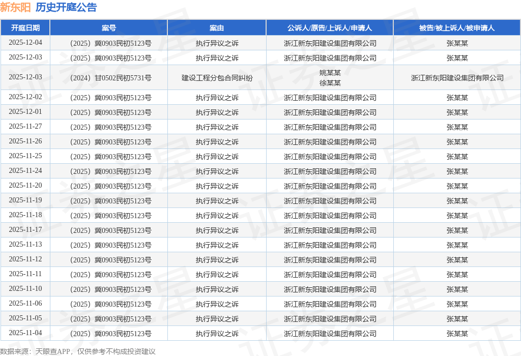Image resolution: width=521 pixels, height=356 pixels.
Task: Click the 案号 column header
Action: pyautogui.click(x=109, y=28)
